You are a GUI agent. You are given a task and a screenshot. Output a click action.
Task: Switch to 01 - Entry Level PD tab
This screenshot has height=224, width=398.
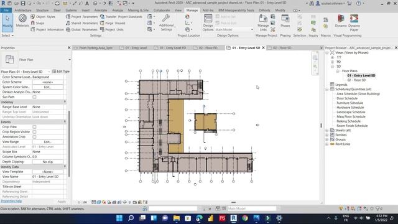point(173,48)
